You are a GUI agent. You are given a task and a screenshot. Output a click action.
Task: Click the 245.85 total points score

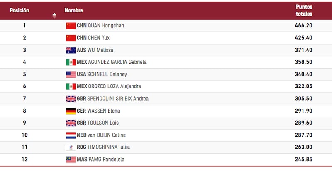pyautogui.click(x=304, y=159)
